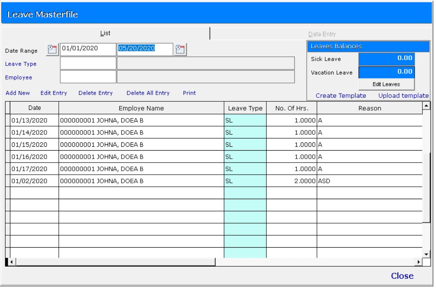Click the Leave Type column header
Screen dimensions: 436x288
coord(245,109)
